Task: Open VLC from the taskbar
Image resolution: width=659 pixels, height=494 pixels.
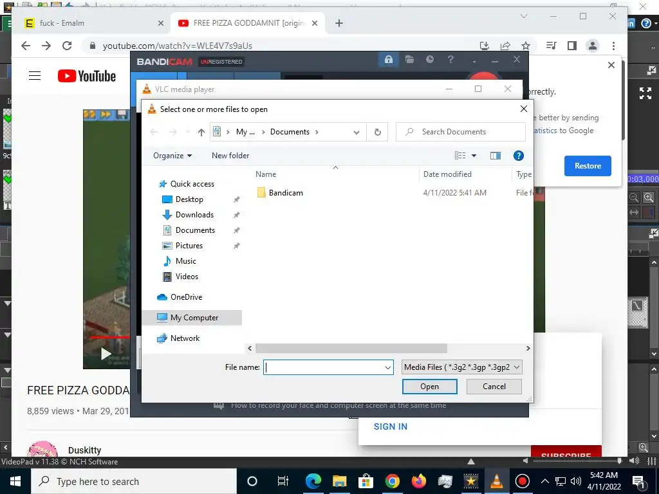Action: [496, 481]
